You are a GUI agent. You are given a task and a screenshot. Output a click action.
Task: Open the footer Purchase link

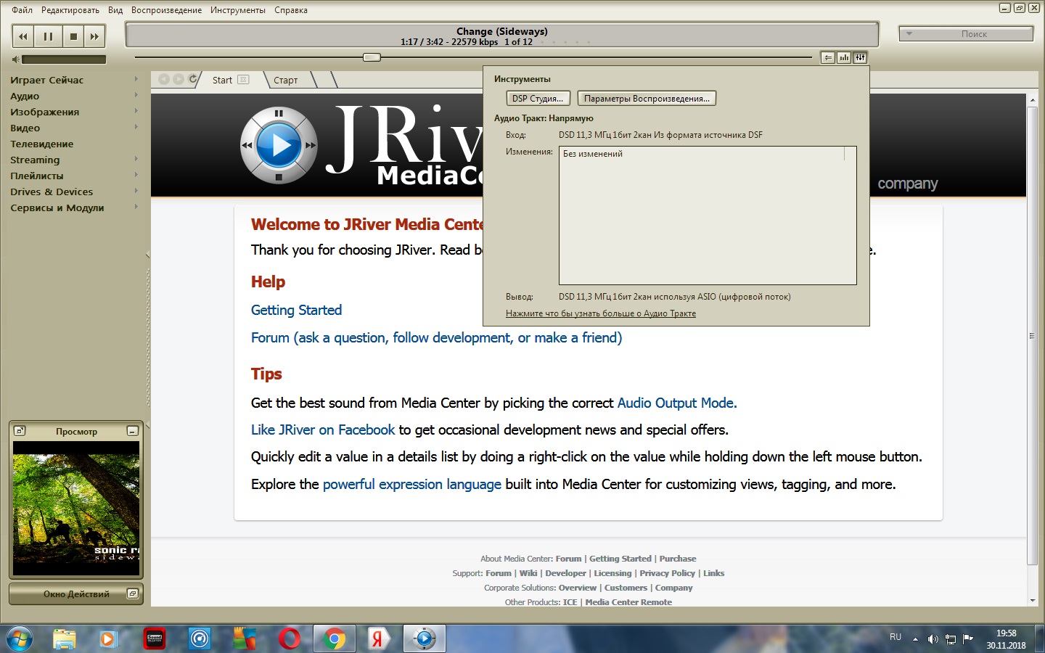click(678, 559)
